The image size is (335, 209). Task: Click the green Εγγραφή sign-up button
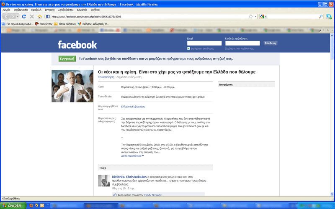67,59
